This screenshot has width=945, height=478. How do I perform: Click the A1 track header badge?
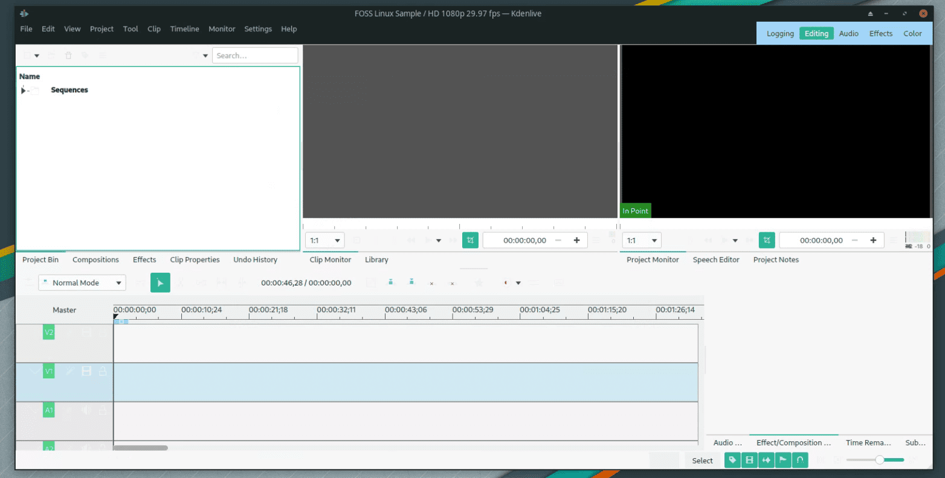coord(49,410)
